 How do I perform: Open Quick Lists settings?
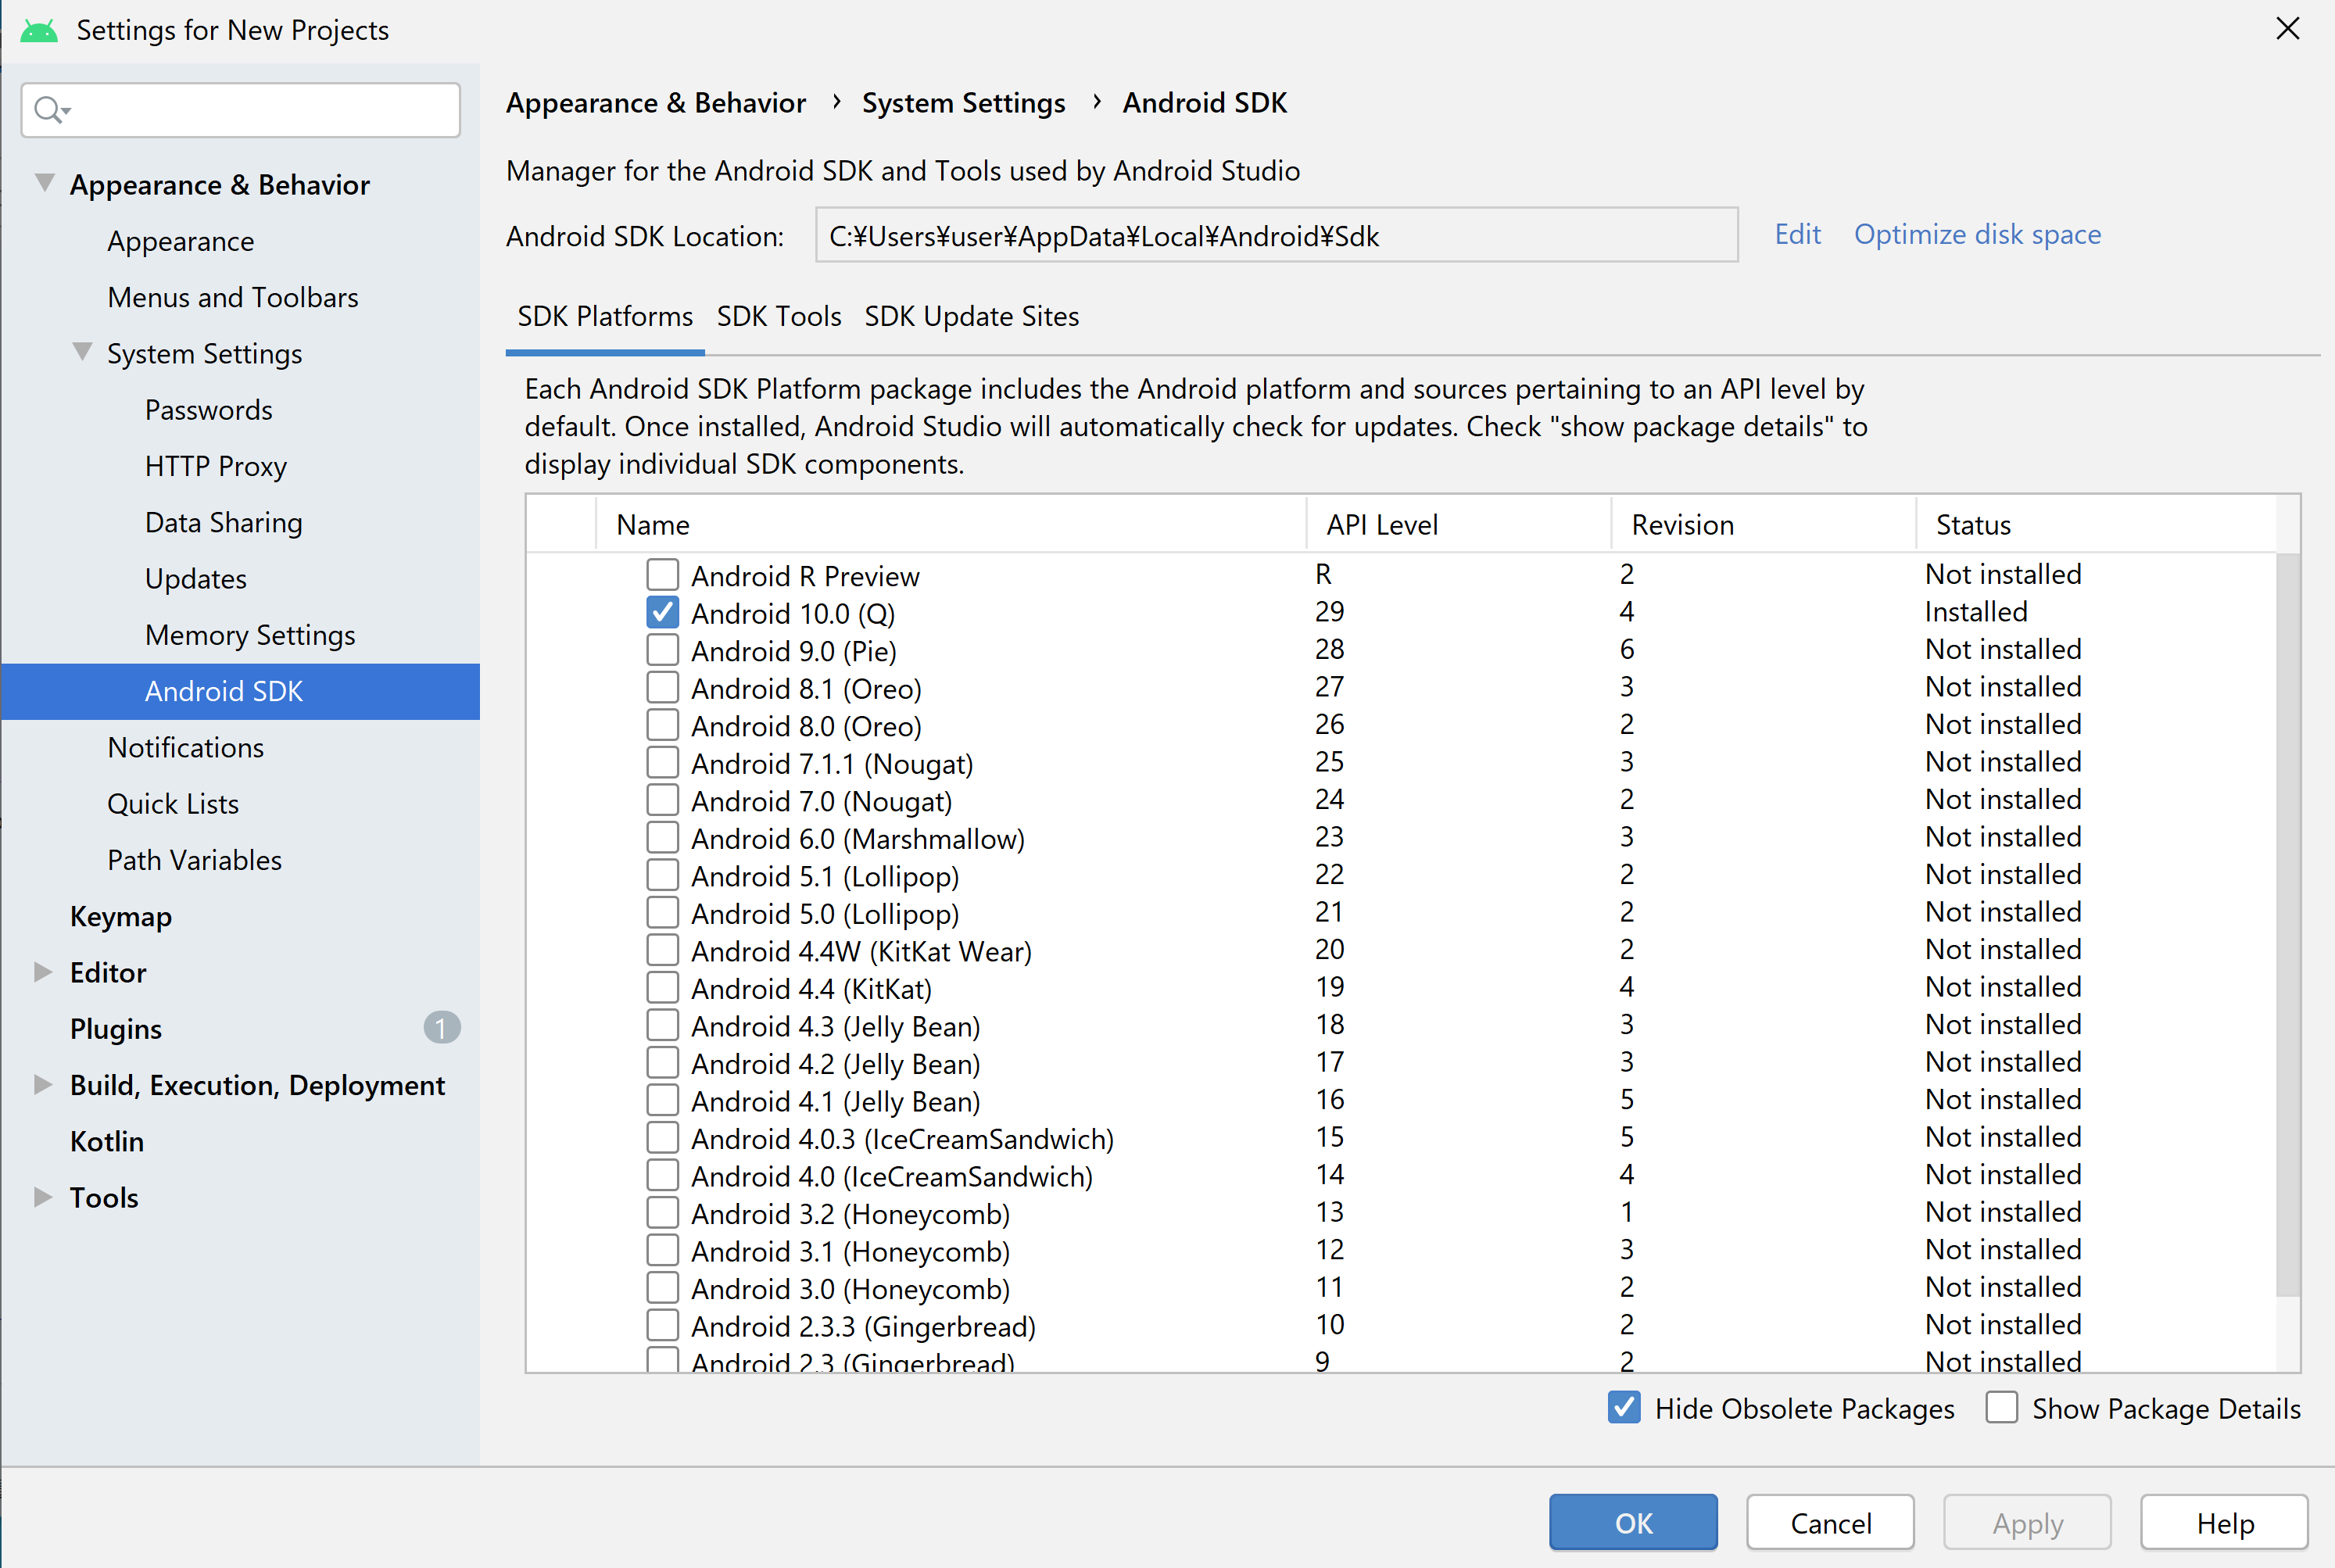[x=173, y=803]
